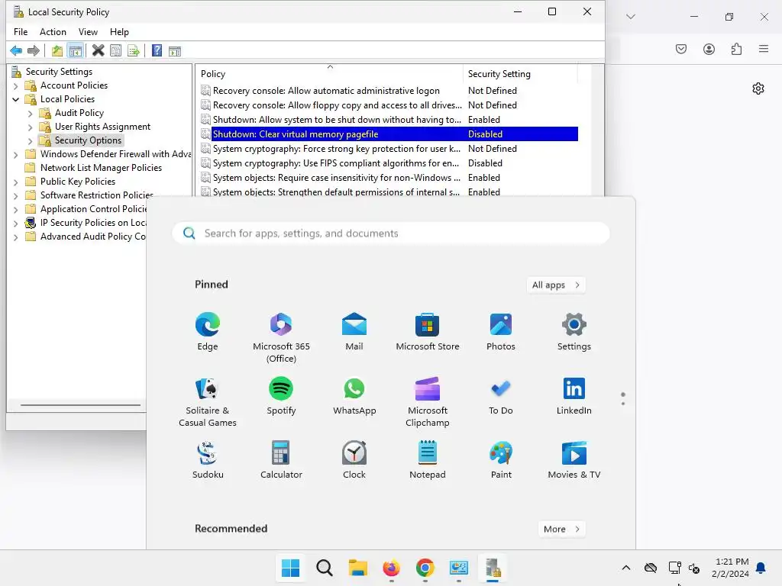Show hidden tray icons chevron

pos(626,568)
